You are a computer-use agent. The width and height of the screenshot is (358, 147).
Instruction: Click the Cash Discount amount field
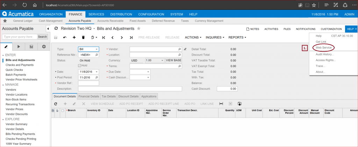[x=227, y=89]
